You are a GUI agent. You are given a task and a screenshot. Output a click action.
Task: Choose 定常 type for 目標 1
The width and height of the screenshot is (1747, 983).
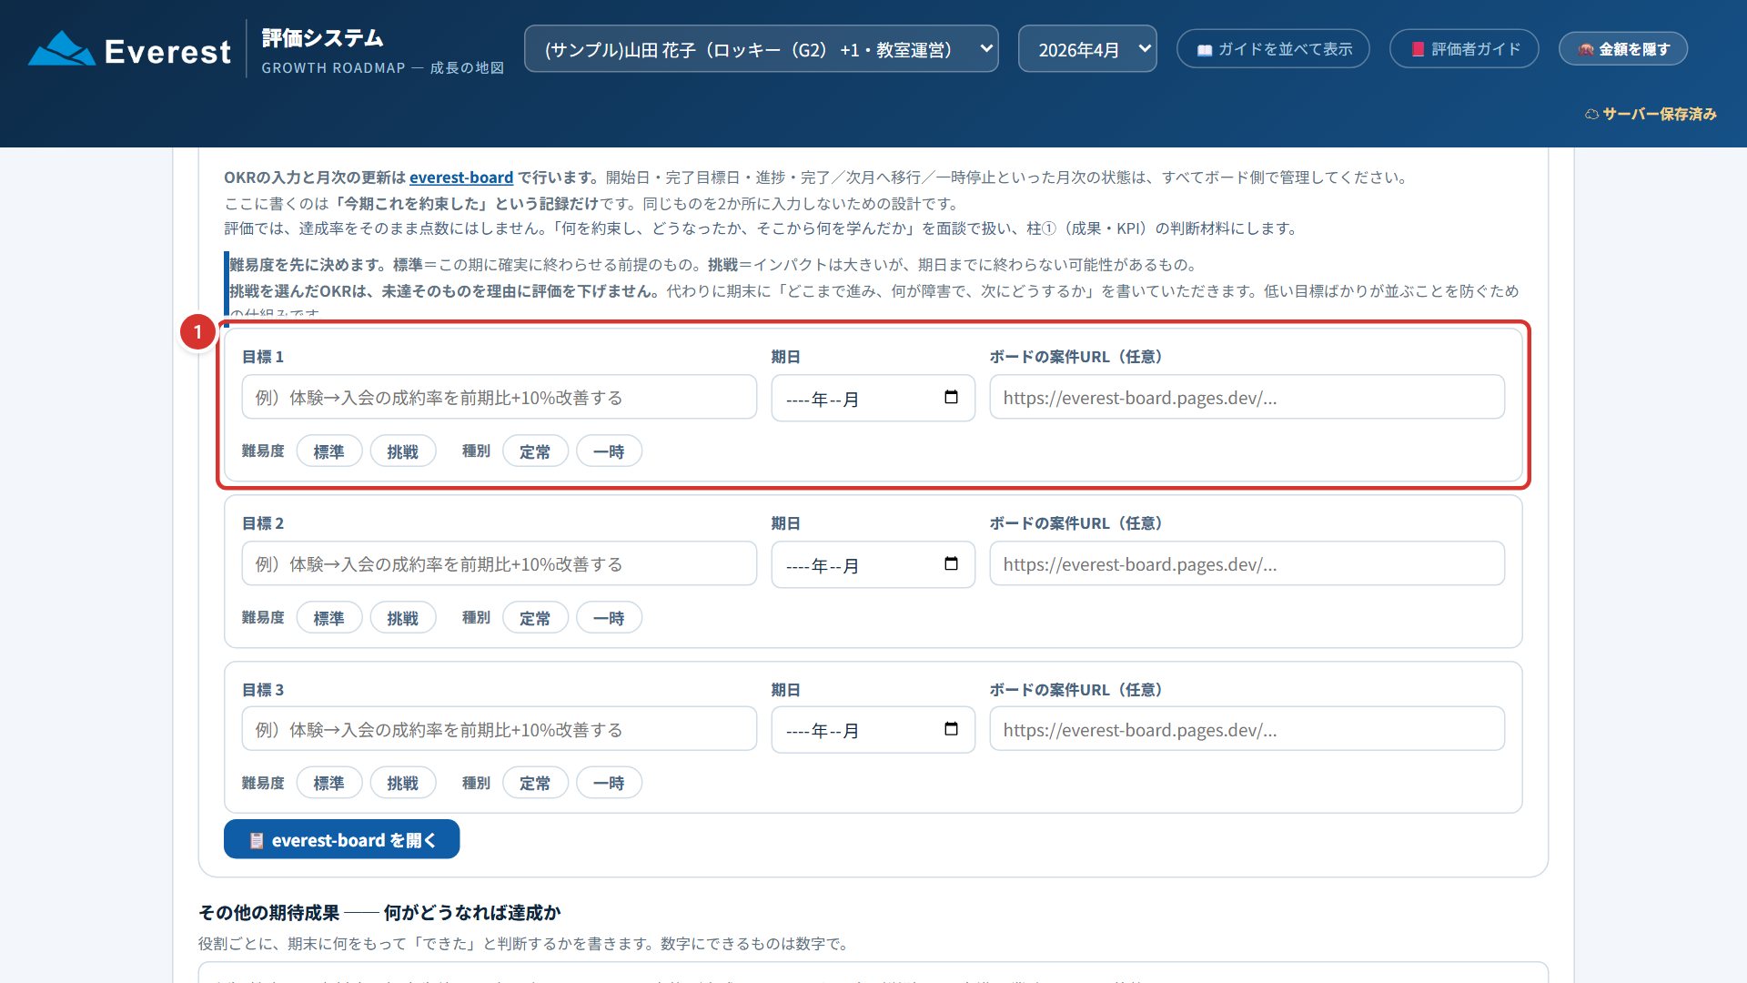[x=535, y=451]
